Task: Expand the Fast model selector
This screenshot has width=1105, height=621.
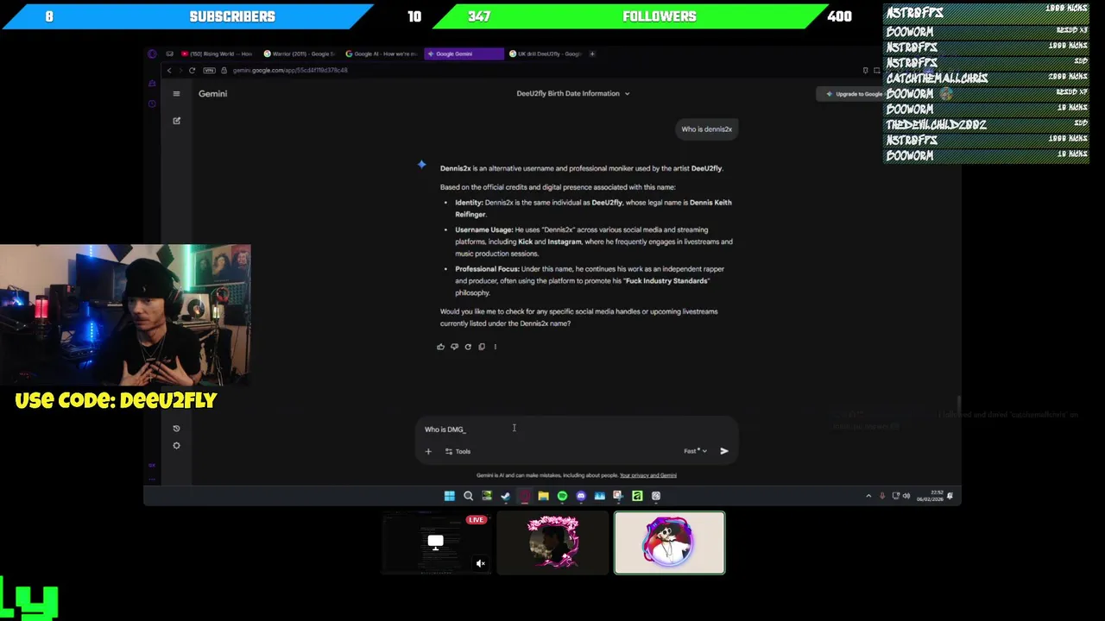Action: pyautogui.click(x=695, y=451)
